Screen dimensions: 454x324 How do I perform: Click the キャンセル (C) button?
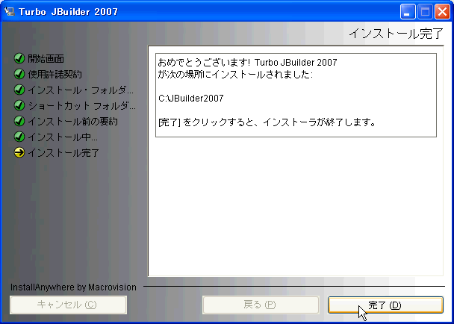(x=67, y=305)
